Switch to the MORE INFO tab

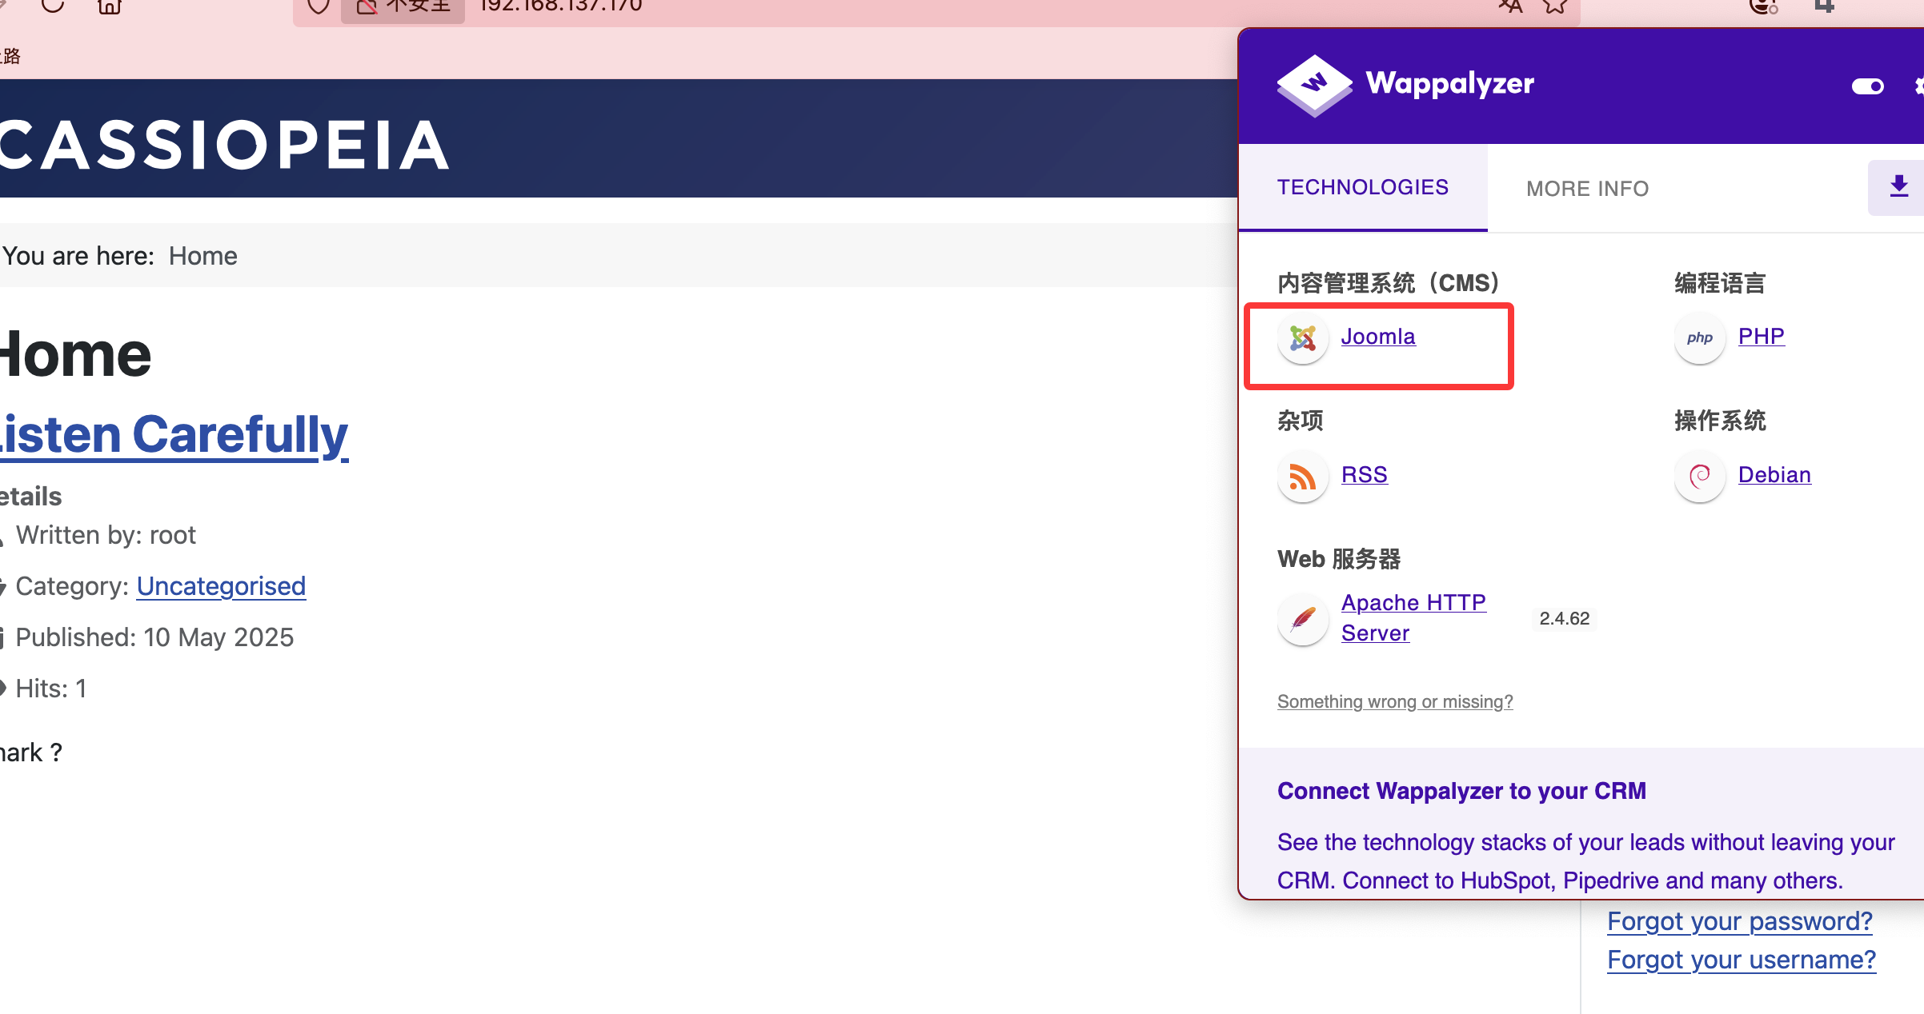[x=1587, y=189]
